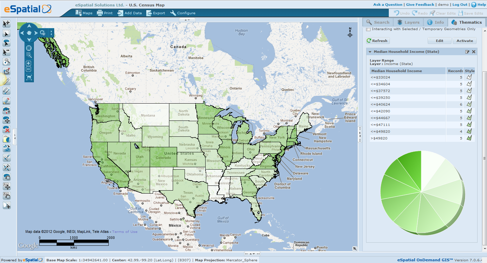Activate the edit geometry vertices tool
Image resolution: width=487 pixels, height=263 pixels.
(x=6, y=110)
